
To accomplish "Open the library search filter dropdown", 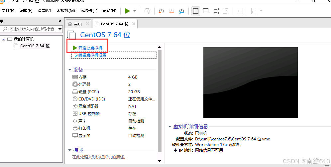I will (60, 29).
